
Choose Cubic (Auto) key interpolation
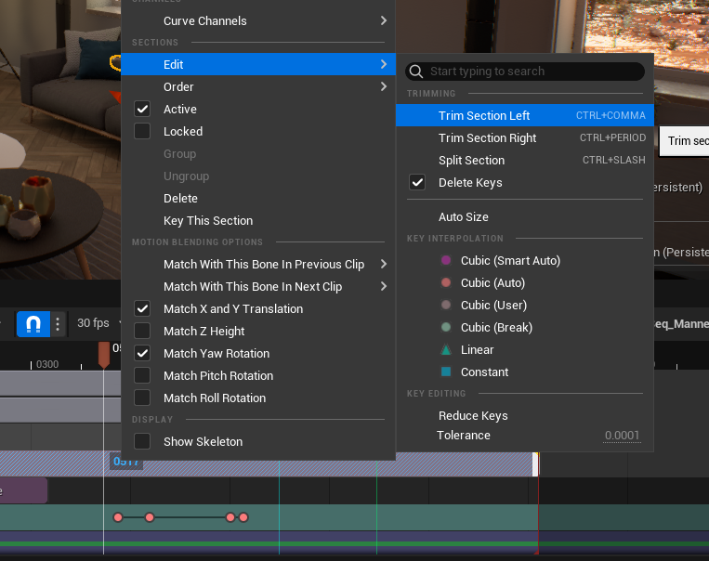492,283
